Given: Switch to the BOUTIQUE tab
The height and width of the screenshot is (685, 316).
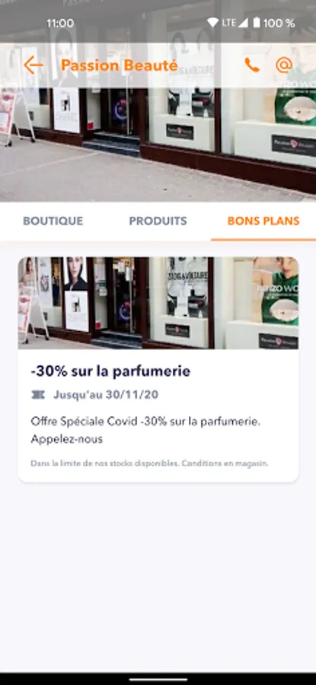Looking at the screenshot, I should point(53,221).
